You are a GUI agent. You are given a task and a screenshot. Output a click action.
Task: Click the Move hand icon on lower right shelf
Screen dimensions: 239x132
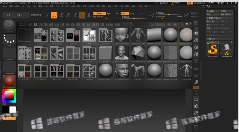(196, 106)
